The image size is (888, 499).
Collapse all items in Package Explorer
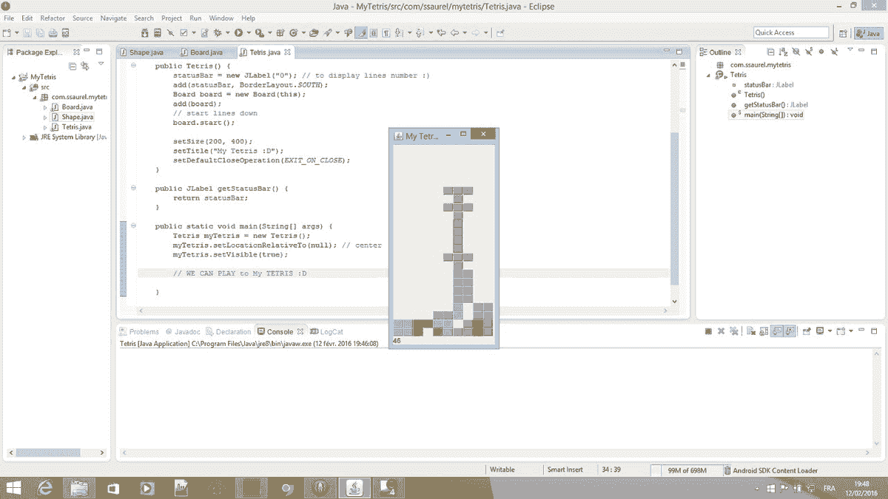click(73, 67)
